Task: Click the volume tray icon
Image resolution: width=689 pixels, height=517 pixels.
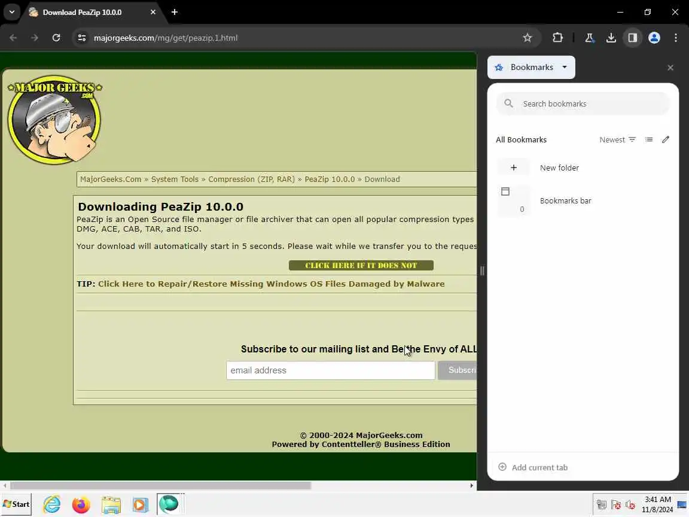Action: [630, 504]
